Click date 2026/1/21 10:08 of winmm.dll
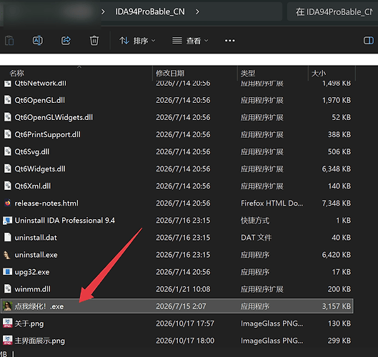This screenshot has width=378, height=357. tap(183, 289)
